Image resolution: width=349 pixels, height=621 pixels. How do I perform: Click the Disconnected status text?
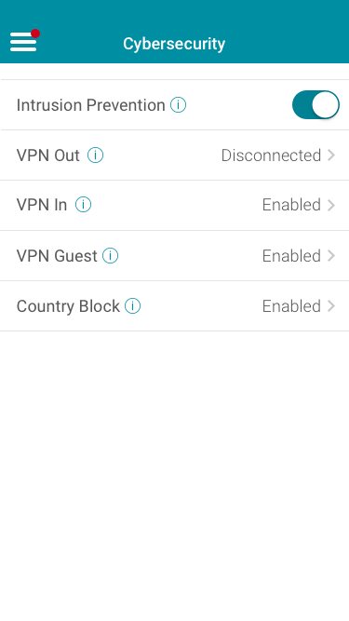[271, 155]
